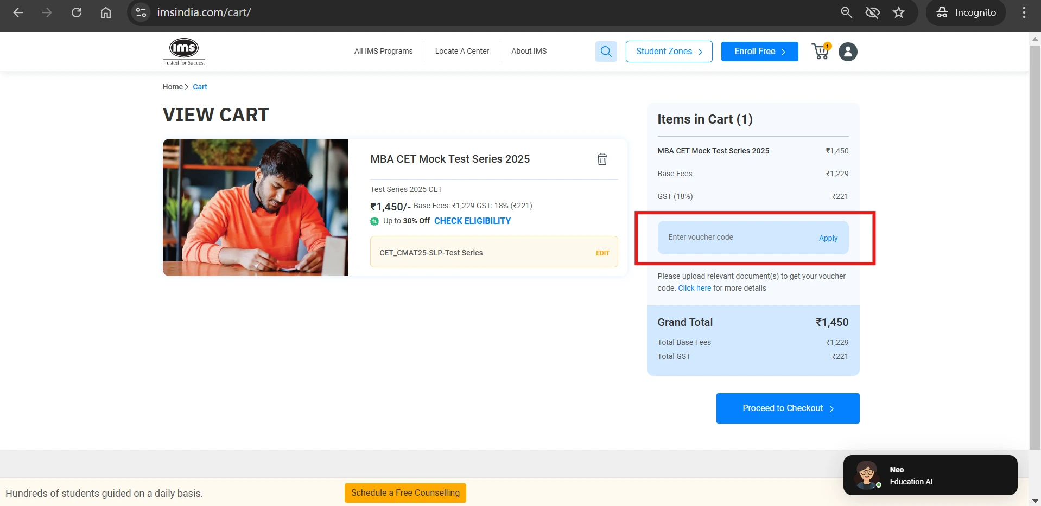Bookmark this page with star icon

pyautogui.click(x=899, y=12)
